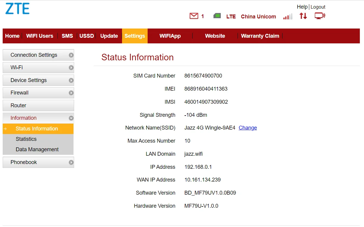The height and width of the screenshot is (227, 364).
Task: Click SIM card number 8615674900700
Action: click(x=203, y=76)
